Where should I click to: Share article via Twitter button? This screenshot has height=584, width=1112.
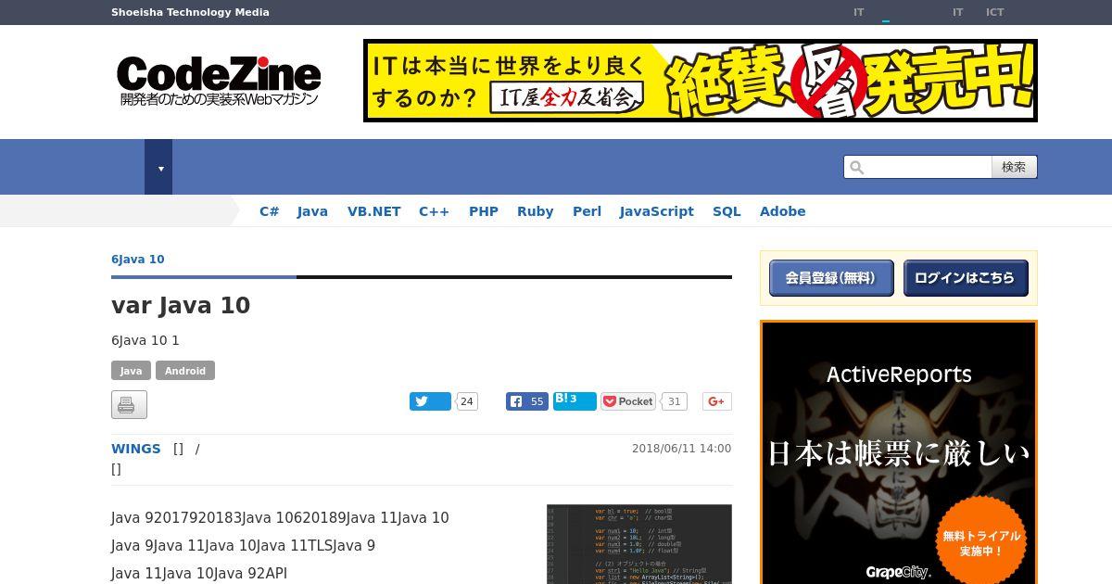coord(430,401)
